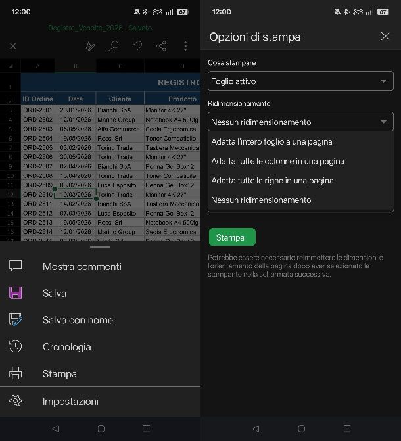
Task: Tap the undo arrow icon
Action: click(x=137, y=45)
